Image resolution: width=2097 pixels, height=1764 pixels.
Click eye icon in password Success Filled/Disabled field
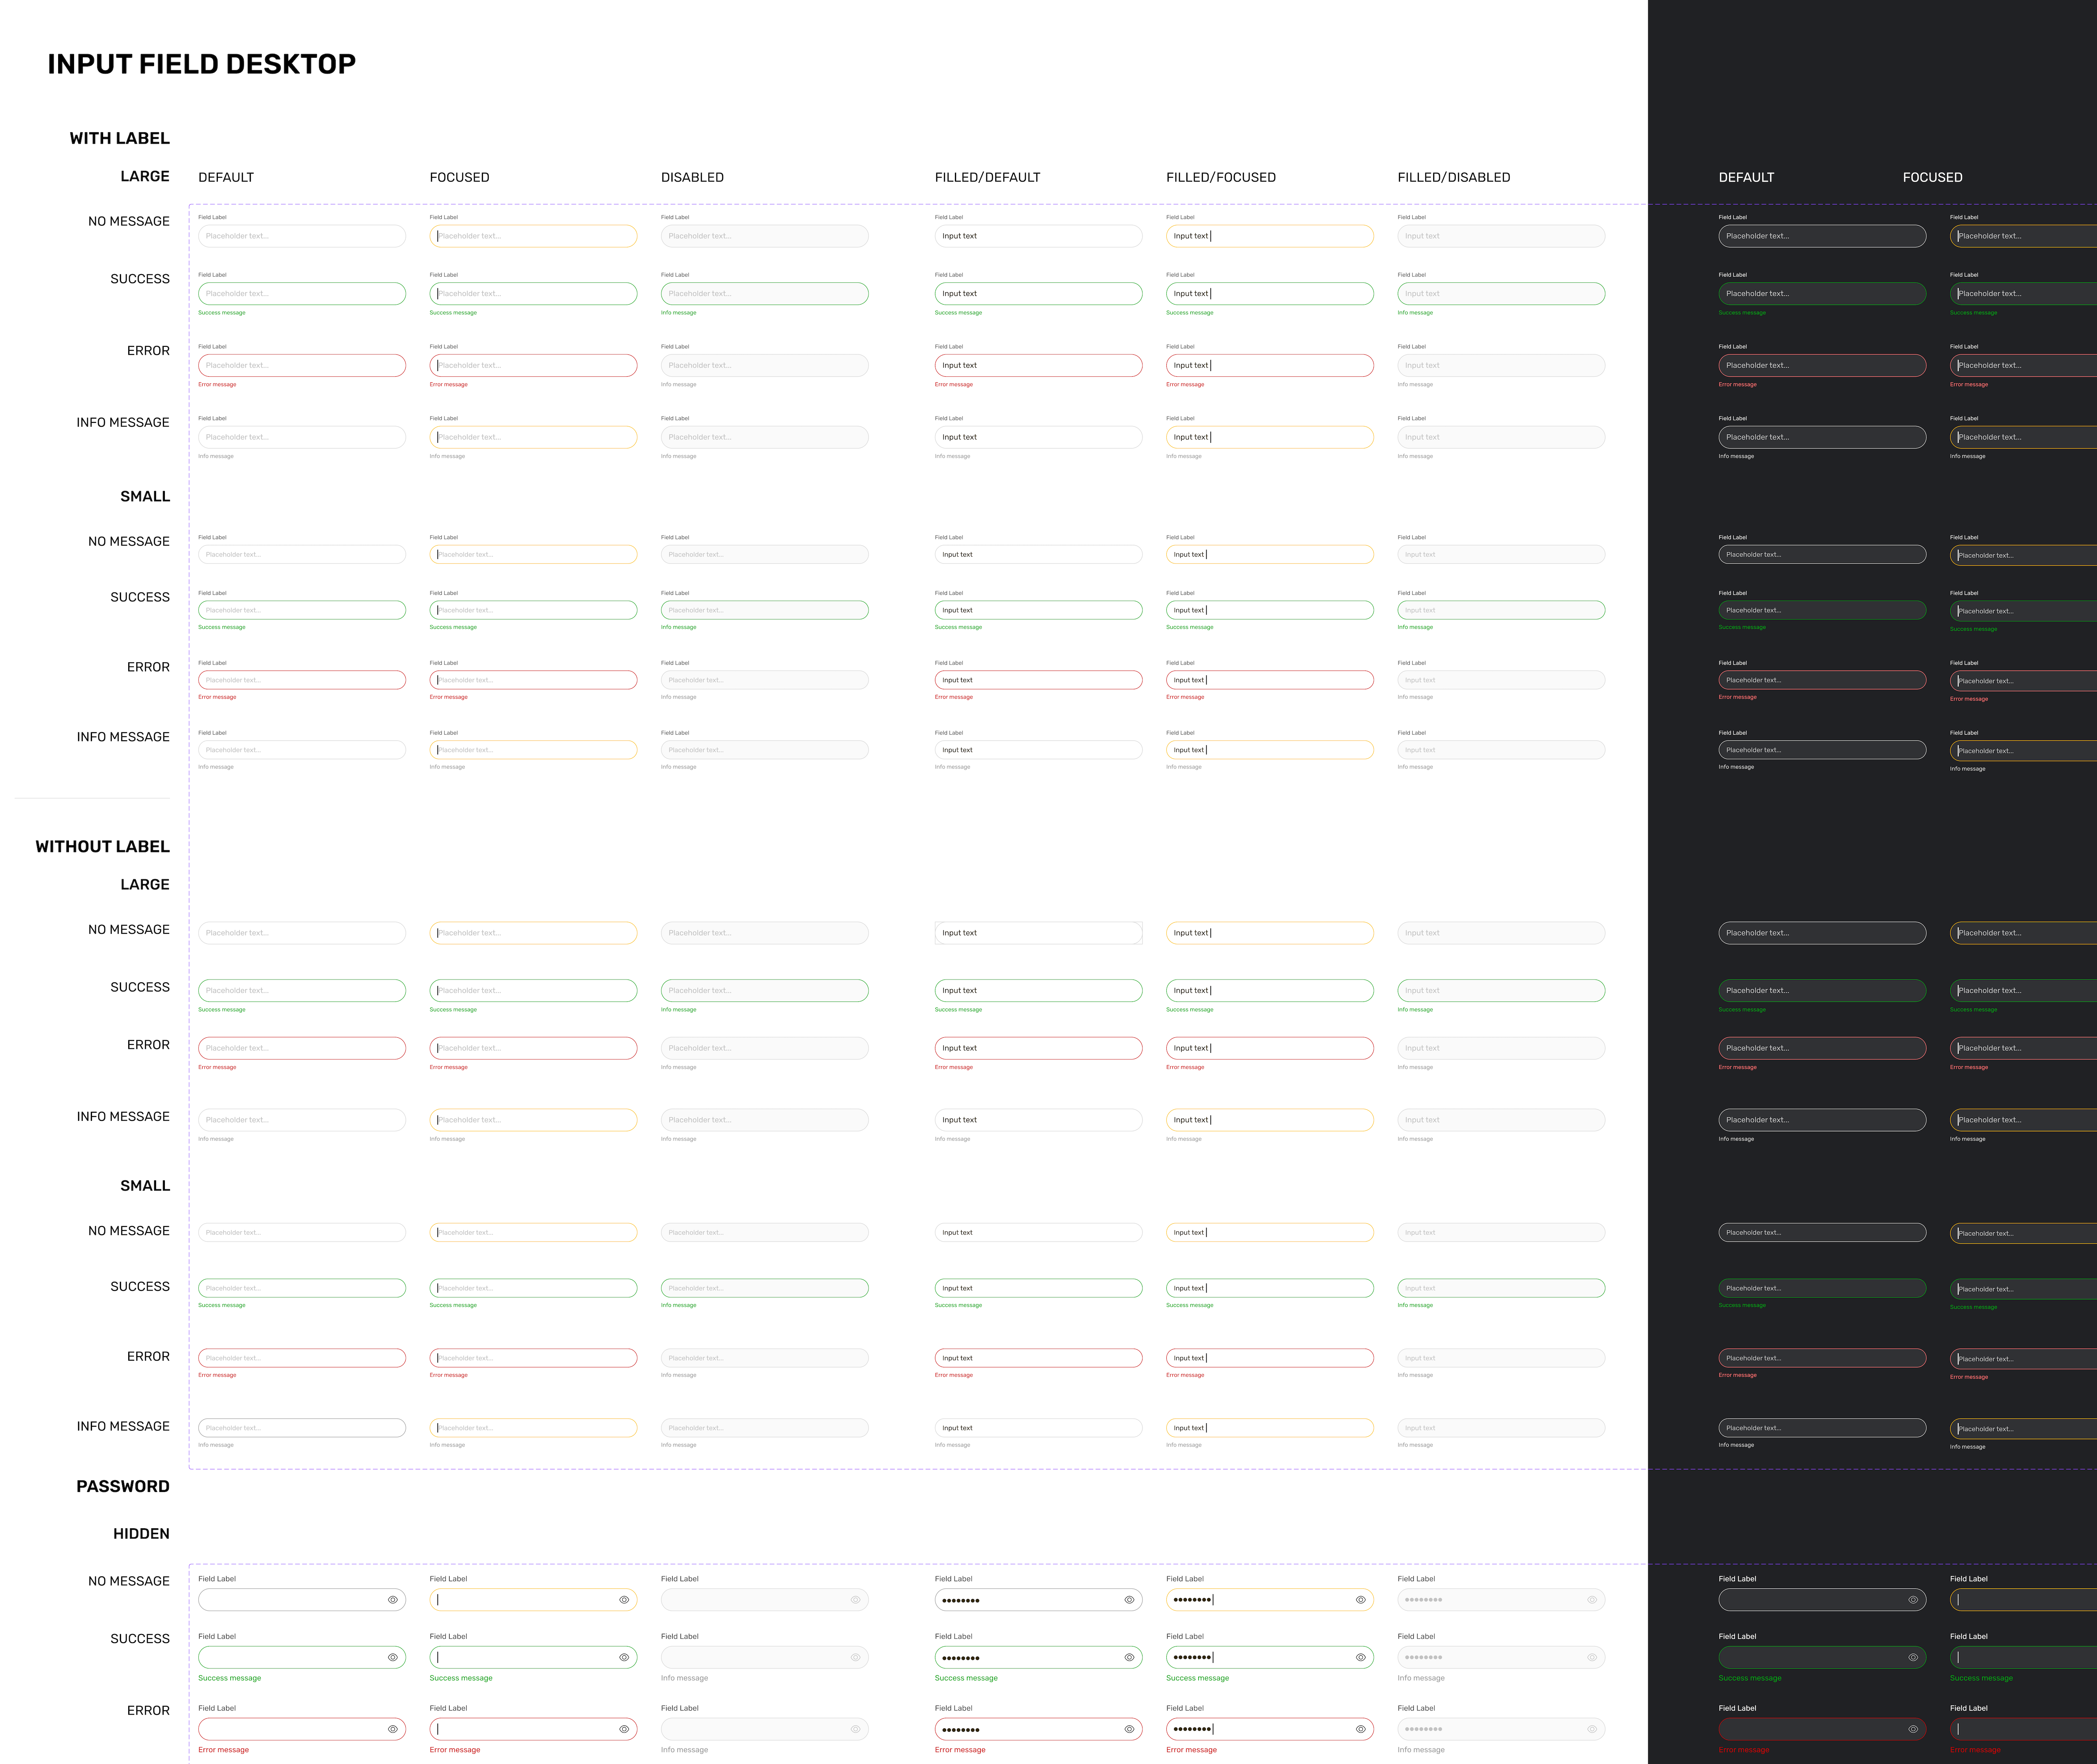pyautogui.click(x=1592, y=1657)
